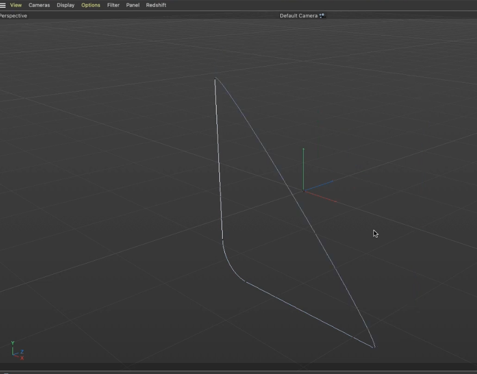
Task: Click the Perspective viewport label
Action: click(13, 16)
